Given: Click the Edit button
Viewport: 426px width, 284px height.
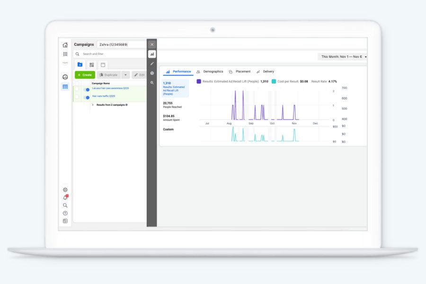Looking at the screenshot, I should tap(140, 75).
